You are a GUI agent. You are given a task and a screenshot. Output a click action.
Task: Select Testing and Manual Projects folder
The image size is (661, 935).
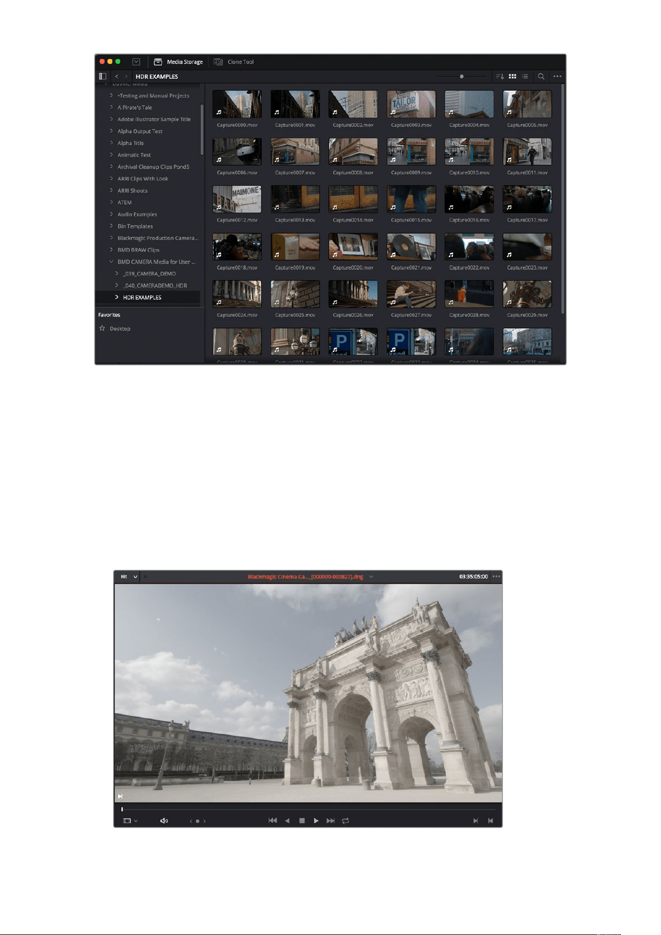[153, 95]
